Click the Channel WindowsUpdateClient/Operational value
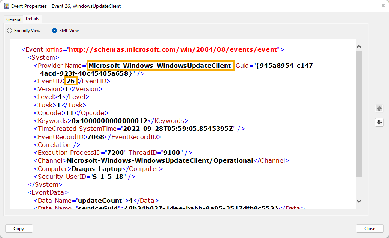This screenshot has width=389, height=238. coord(160,160)
